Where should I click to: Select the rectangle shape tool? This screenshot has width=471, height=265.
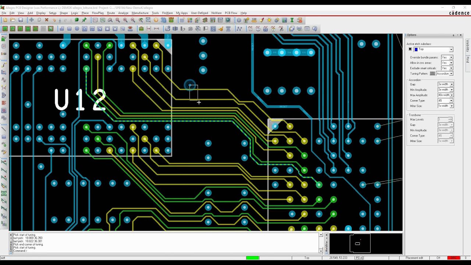69,29
